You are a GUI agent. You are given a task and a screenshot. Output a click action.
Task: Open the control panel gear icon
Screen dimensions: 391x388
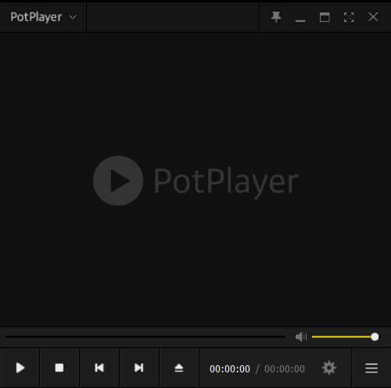[x=329, y=368]
